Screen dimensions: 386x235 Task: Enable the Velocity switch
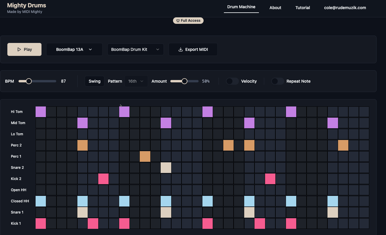coord(232,81)
